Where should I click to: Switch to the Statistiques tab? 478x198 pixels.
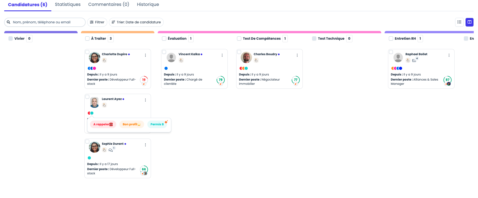click(x=68, y=5)
